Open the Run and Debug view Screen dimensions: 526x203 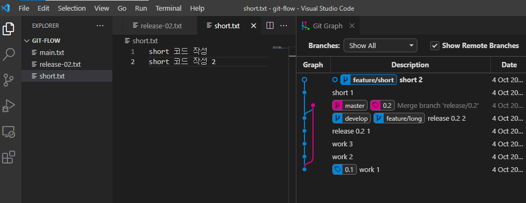click(x=9, y=106)
